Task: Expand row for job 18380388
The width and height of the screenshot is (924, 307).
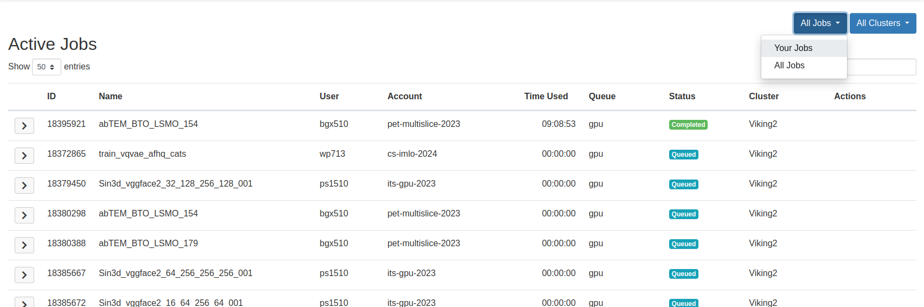Action: pos(24,245)
